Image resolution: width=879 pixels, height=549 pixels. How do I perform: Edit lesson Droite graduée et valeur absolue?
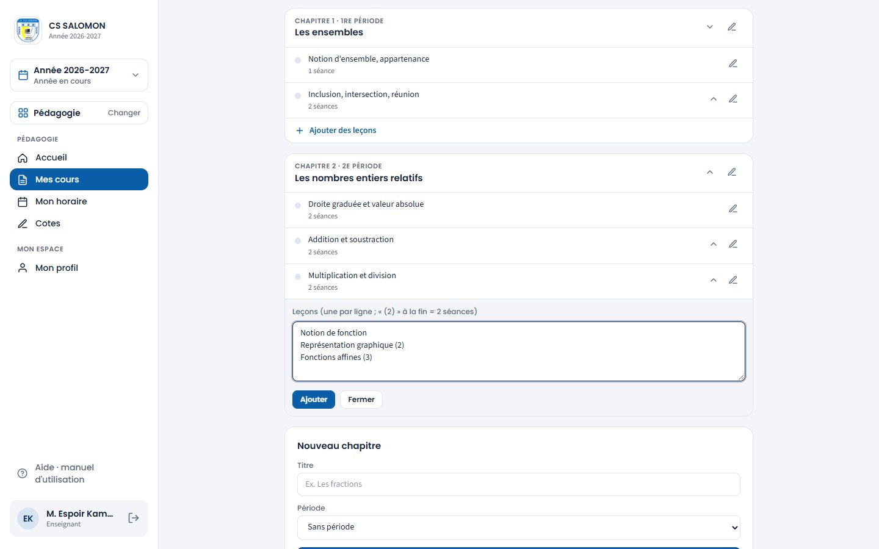pos(733,209)
